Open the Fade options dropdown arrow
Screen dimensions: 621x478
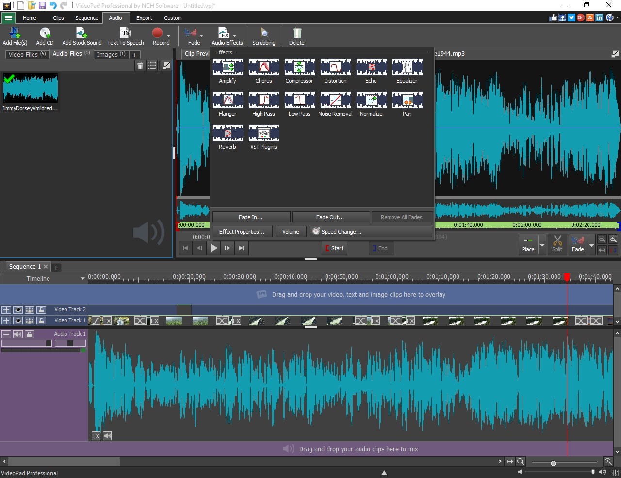[x=202, y=36]
